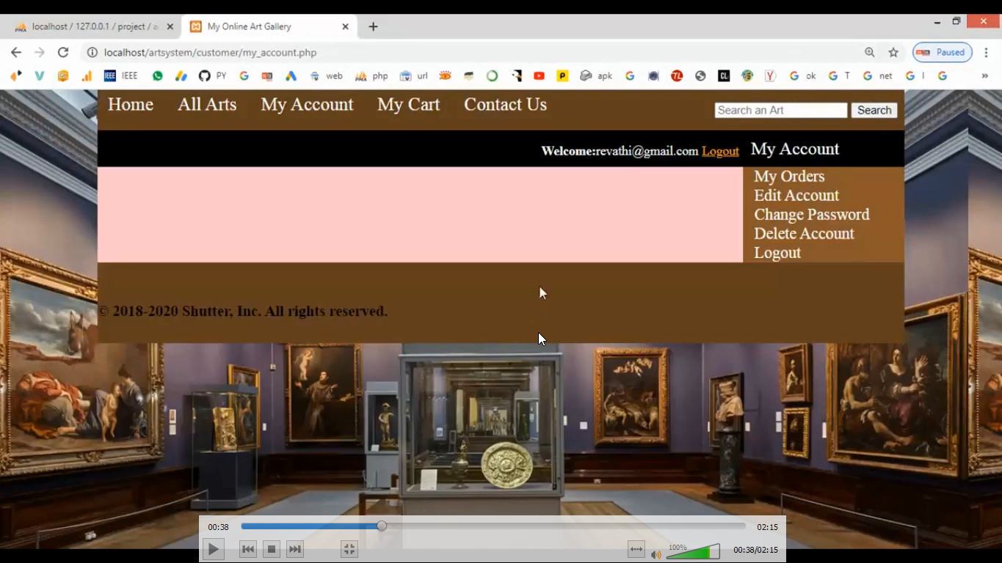Skip to previous track in player

click(248, 549)
